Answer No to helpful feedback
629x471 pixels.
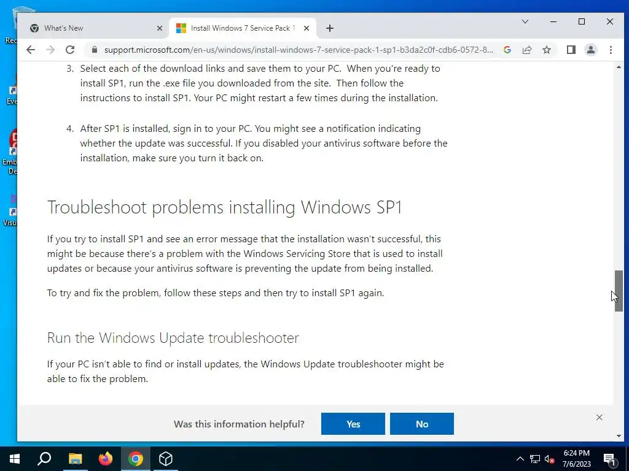tap(421, 424)
